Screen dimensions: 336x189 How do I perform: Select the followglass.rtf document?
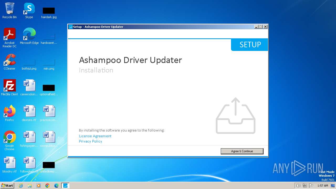point(29,165)
